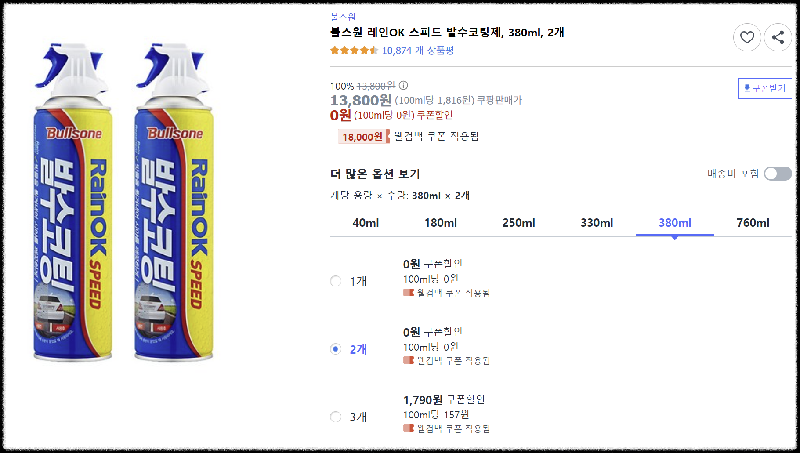800x453 pixels.
Task: Click the info icon beside 13,800원
Action: (404, 86)
